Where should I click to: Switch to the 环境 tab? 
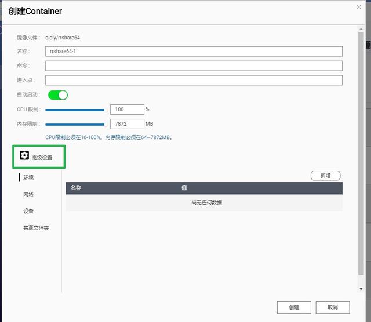(x=28, y=177)
